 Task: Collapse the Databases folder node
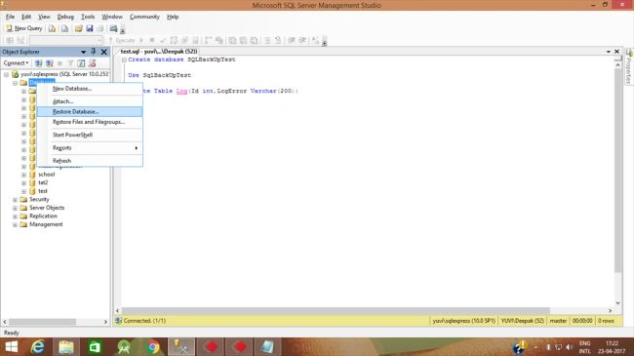(x=15, y=83)
